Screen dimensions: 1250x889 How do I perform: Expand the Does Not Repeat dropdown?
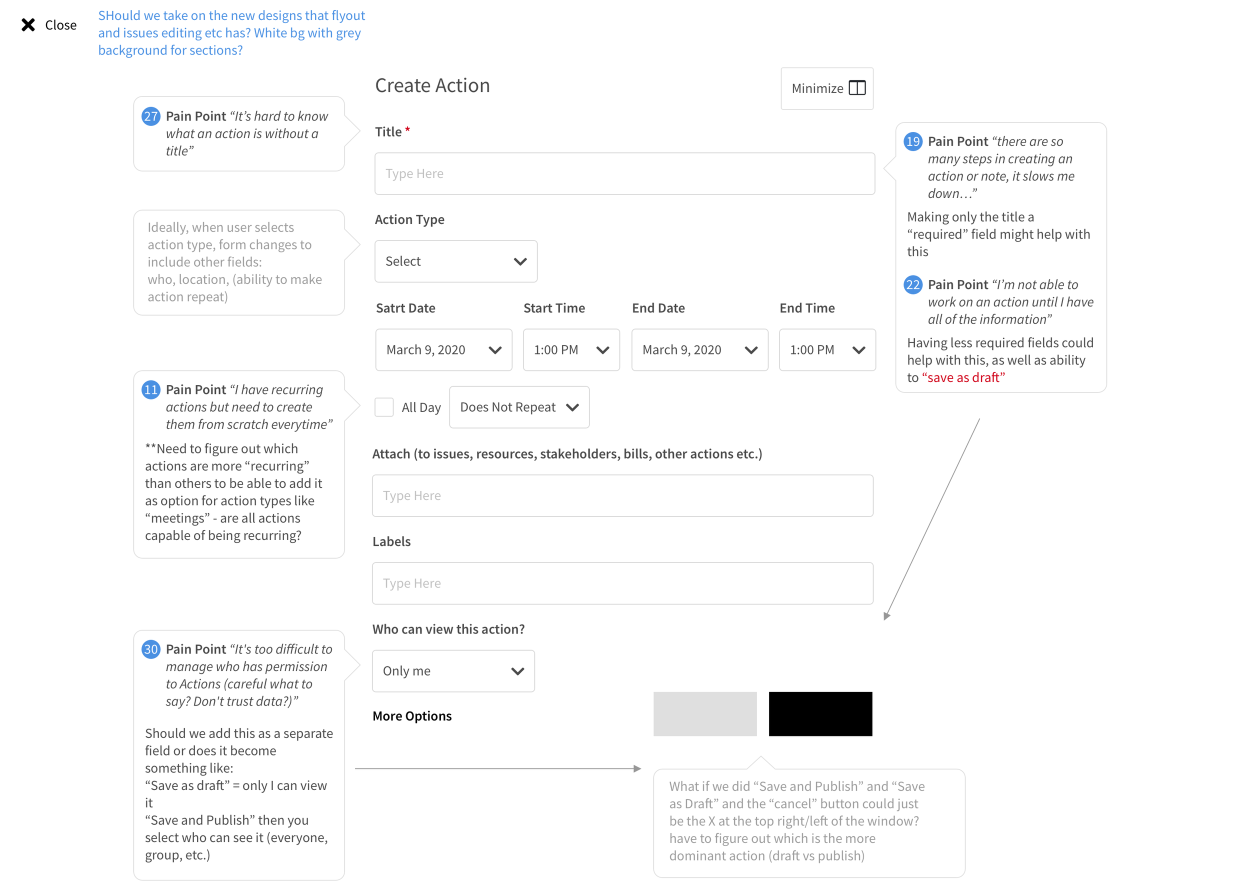(x=518, y=407)
